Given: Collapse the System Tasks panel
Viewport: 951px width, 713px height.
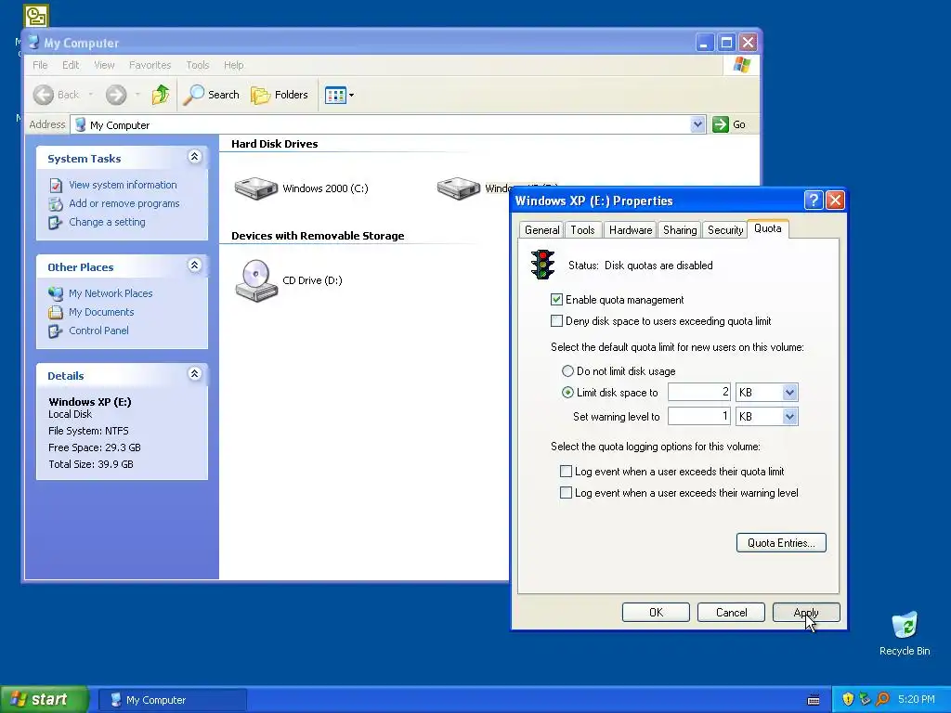Looking at the screenshot, I should [195, 157].
